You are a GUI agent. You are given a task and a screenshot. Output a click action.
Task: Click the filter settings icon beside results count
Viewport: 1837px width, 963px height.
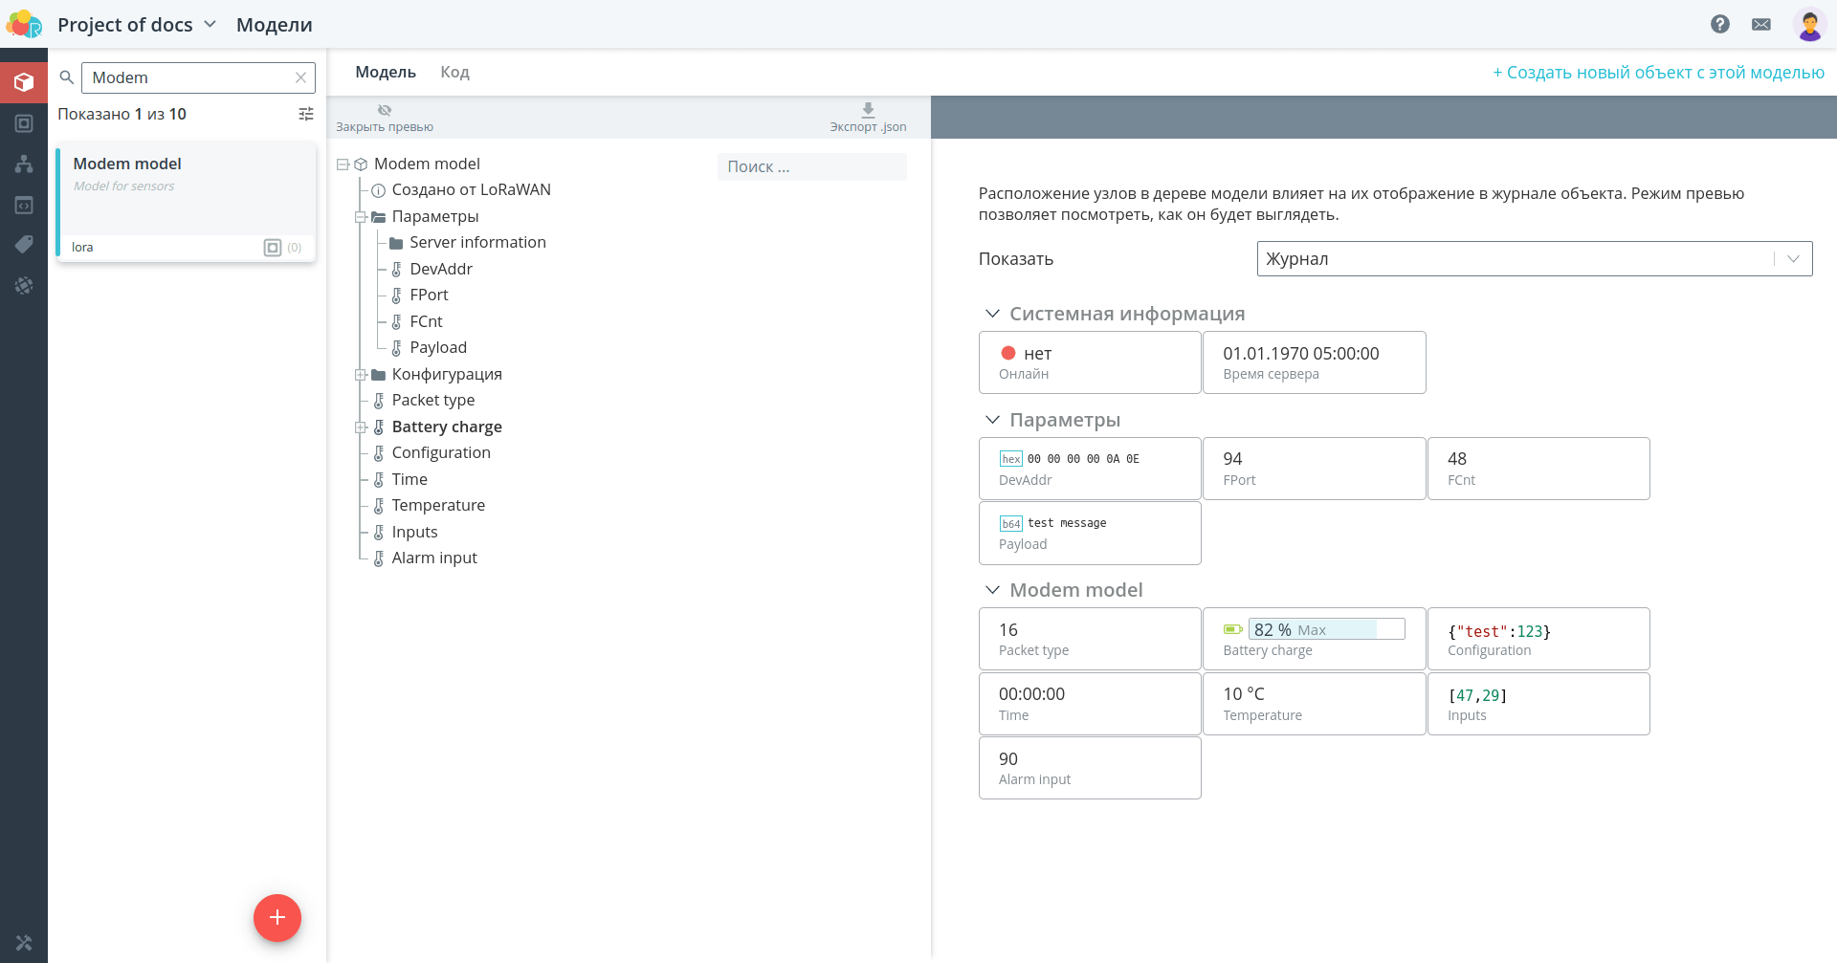[306, 114]
